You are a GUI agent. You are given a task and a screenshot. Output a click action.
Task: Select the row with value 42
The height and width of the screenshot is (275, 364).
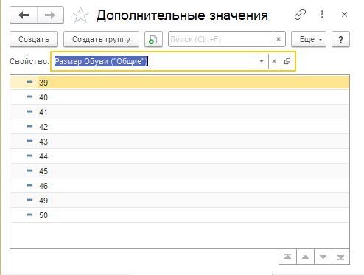coord(180,127)
